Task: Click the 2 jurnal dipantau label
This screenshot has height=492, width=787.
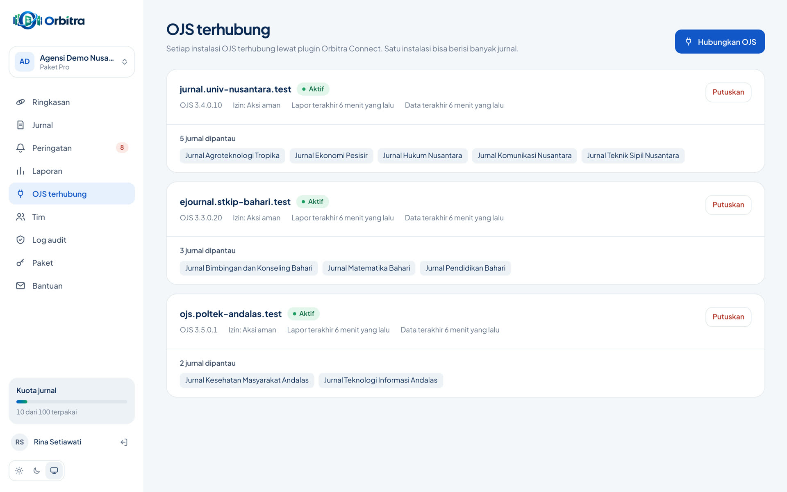Action: [x=207, y=363]
